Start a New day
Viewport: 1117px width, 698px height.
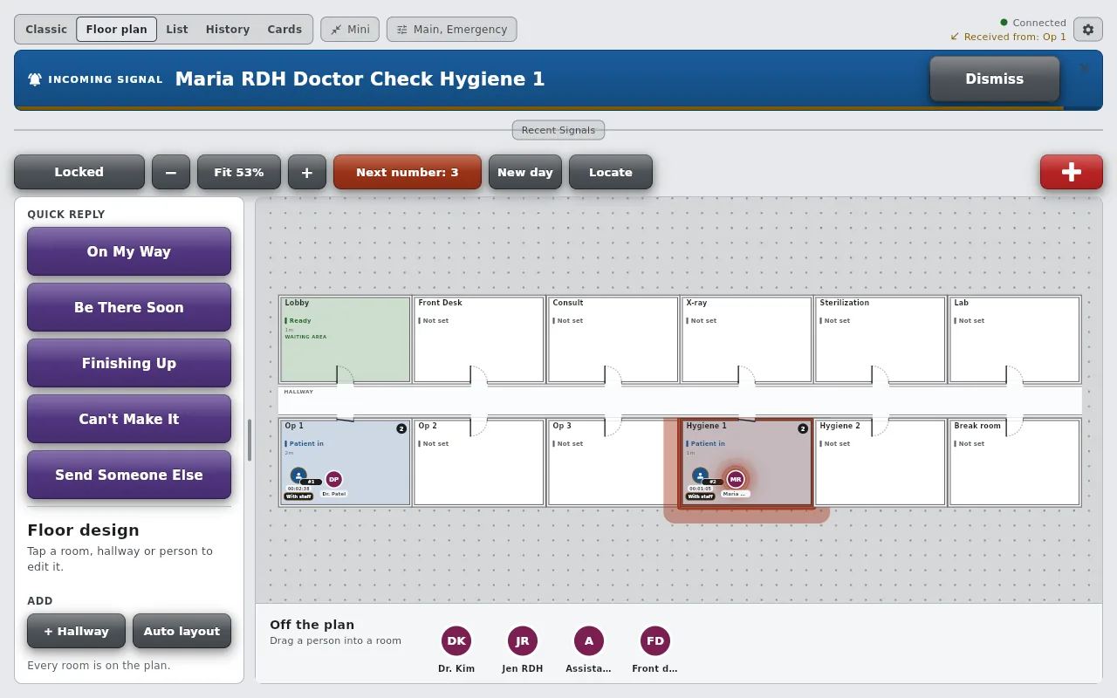tap(525, 172)
